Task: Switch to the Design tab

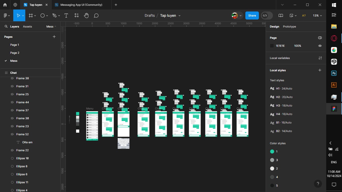Action: pyautogui.click(x=274, y=26)
